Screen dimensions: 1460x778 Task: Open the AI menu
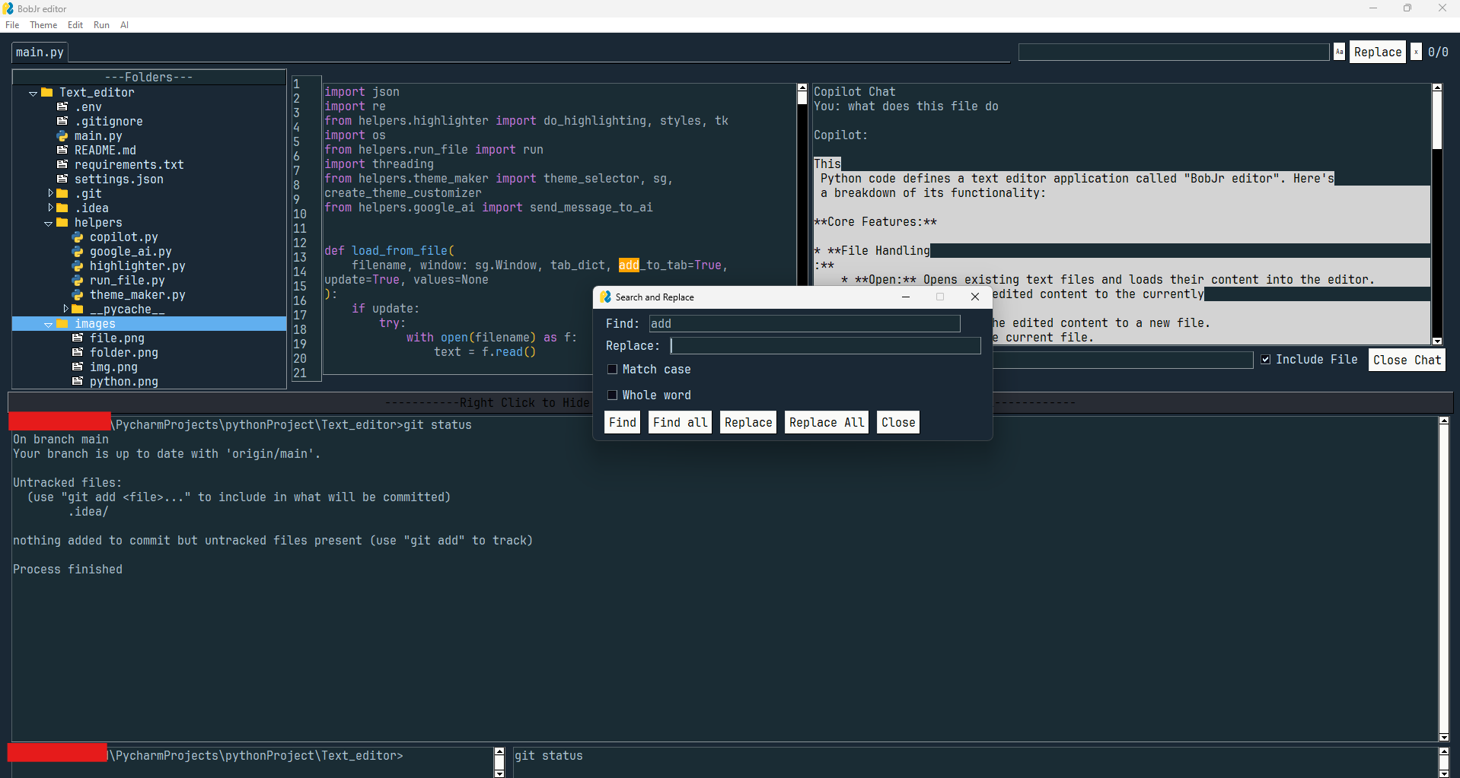124,24
